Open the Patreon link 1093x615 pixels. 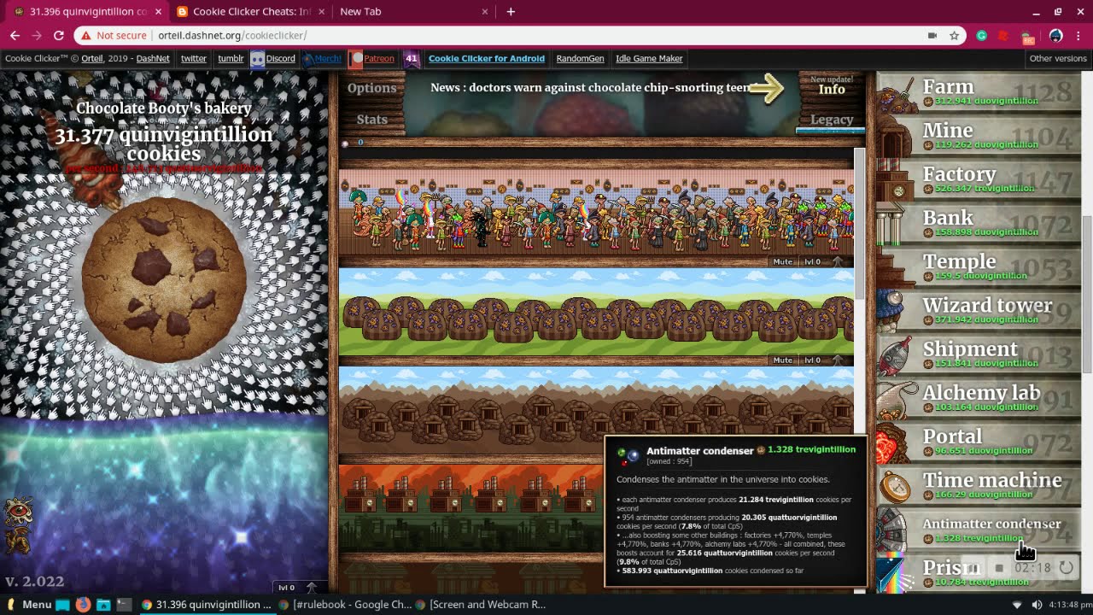373,58
